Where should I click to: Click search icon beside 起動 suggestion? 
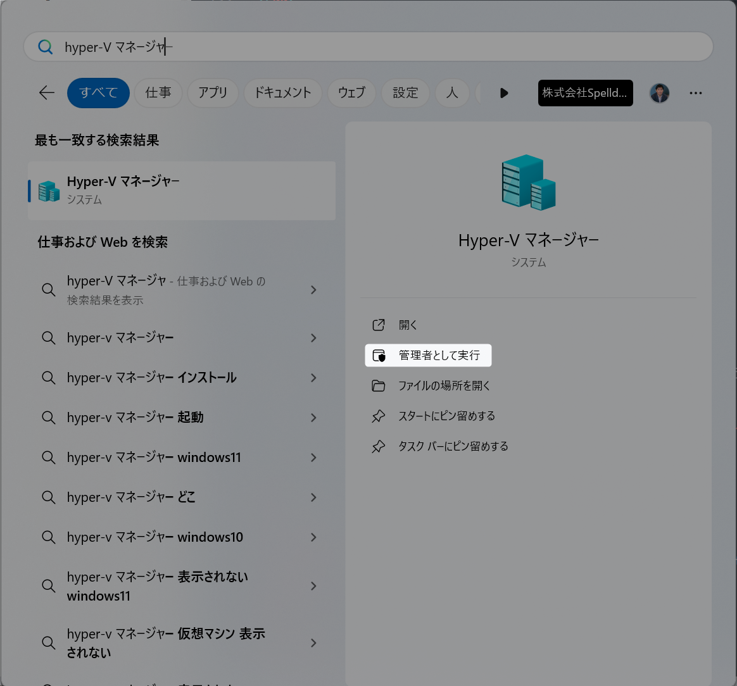pyautogui.click(x=48, y=418)
